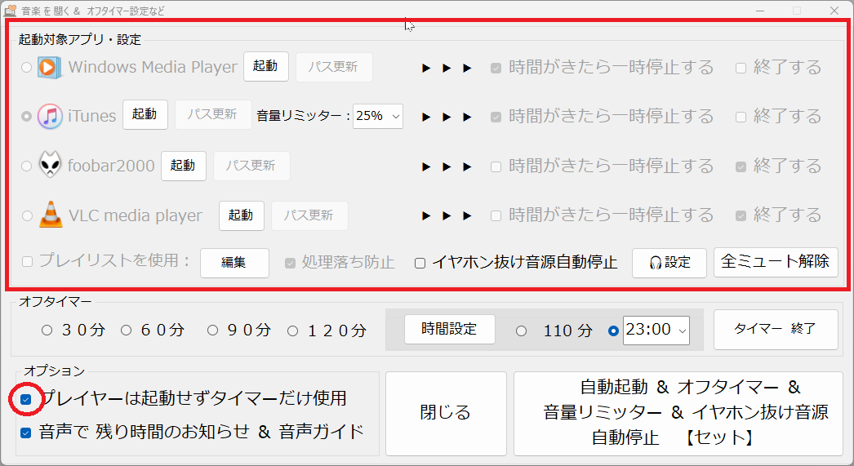Launch iTunes with its 起動 button
Image resolution: width=854 pixels, height=466 pixels.
[x=145, y=114]
